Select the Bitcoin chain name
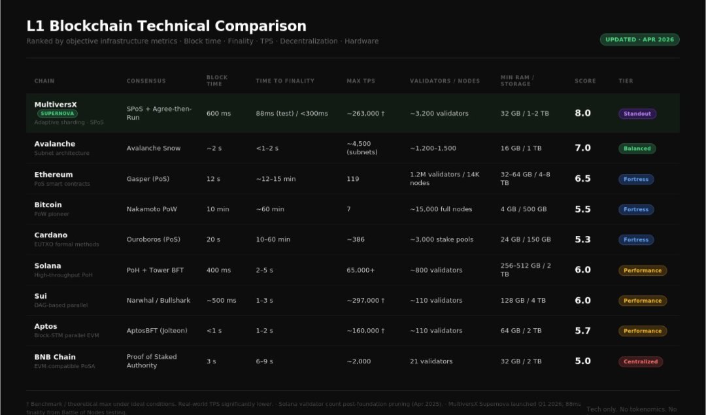706x415 pixels. [x=48, y=205]
